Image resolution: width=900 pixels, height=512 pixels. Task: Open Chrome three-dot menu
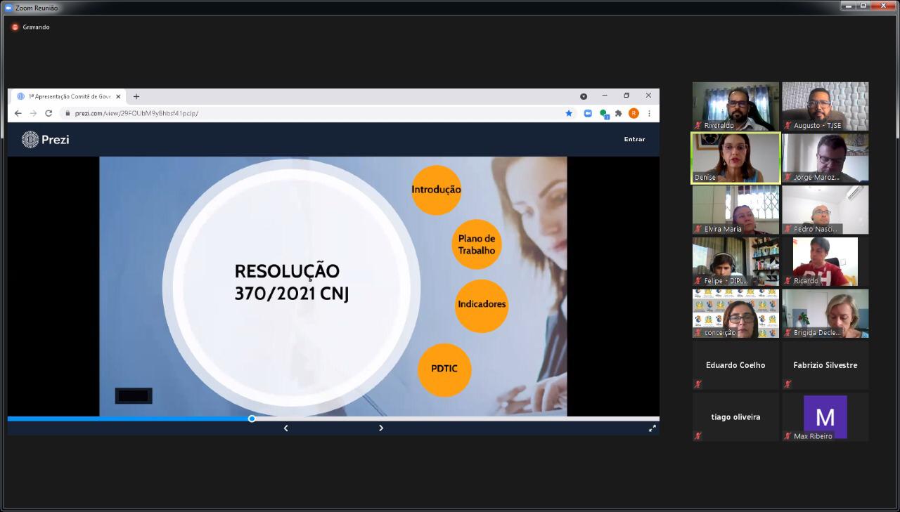coord(649,113)
